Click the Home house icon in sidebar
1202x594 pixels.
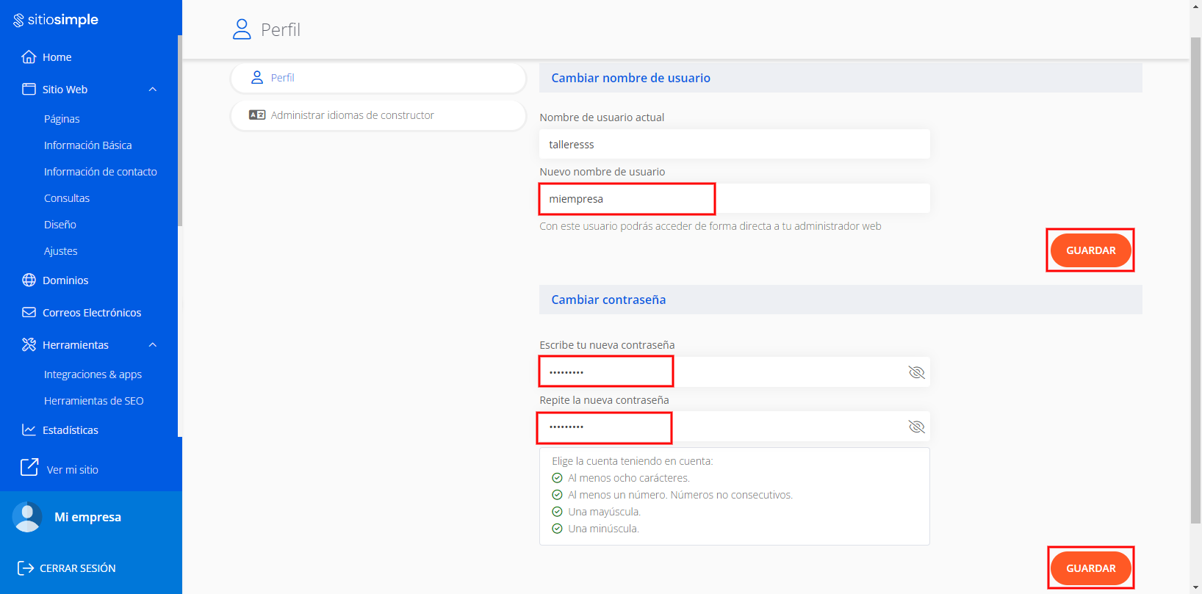[29, 57]
